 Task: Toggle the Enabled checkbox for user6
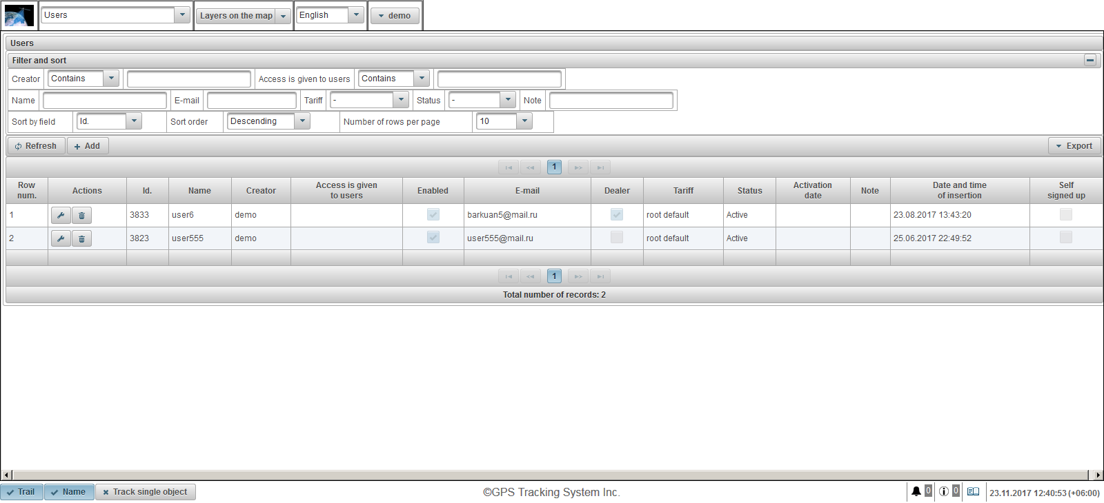(433, 215)
